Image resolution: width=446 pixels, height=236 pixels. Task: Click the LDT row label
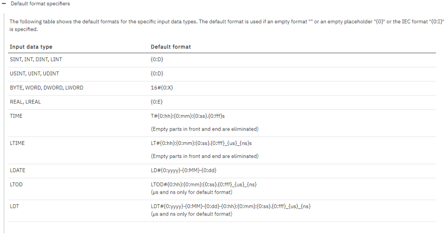(14, 206)
